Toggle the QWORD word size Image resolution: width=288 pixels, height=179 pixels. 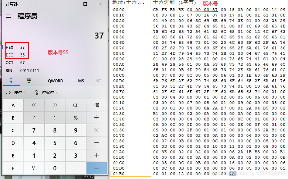pyautogui.click(x=56, y=81)
